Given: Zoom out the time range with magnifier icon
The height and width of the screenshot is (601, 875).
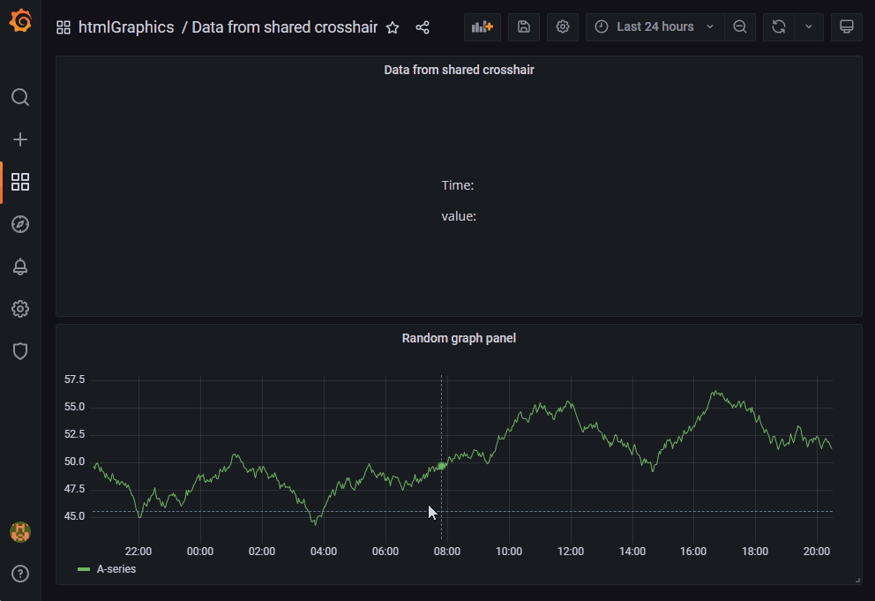Looking at the screenshot, I should click(x=740, y=26).
